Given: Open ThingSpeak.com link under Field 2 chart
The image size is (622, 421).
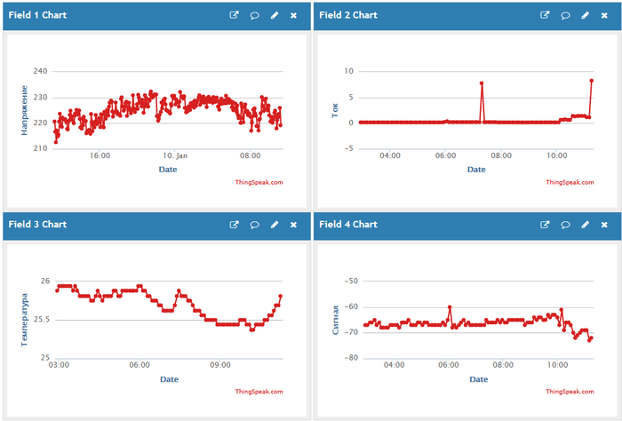Looking at the screenshot, I should [x=570, y=182].
